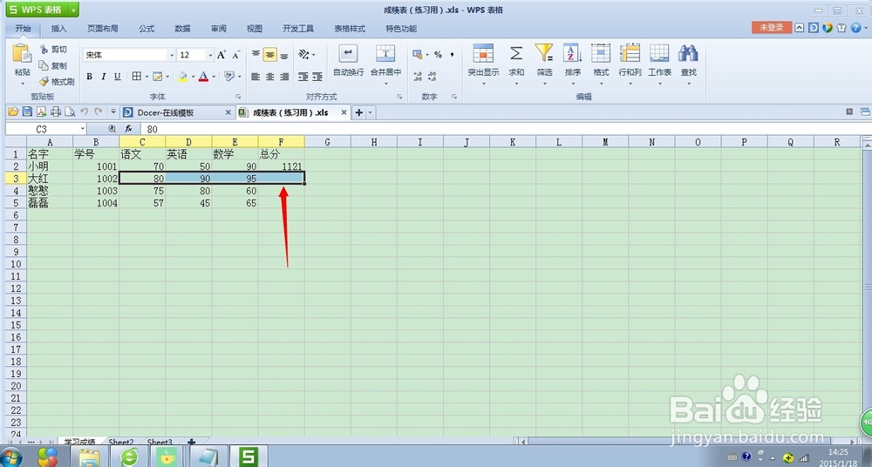872x467 pixels.
Task: Toggle left text alignment
Action: 255,77
